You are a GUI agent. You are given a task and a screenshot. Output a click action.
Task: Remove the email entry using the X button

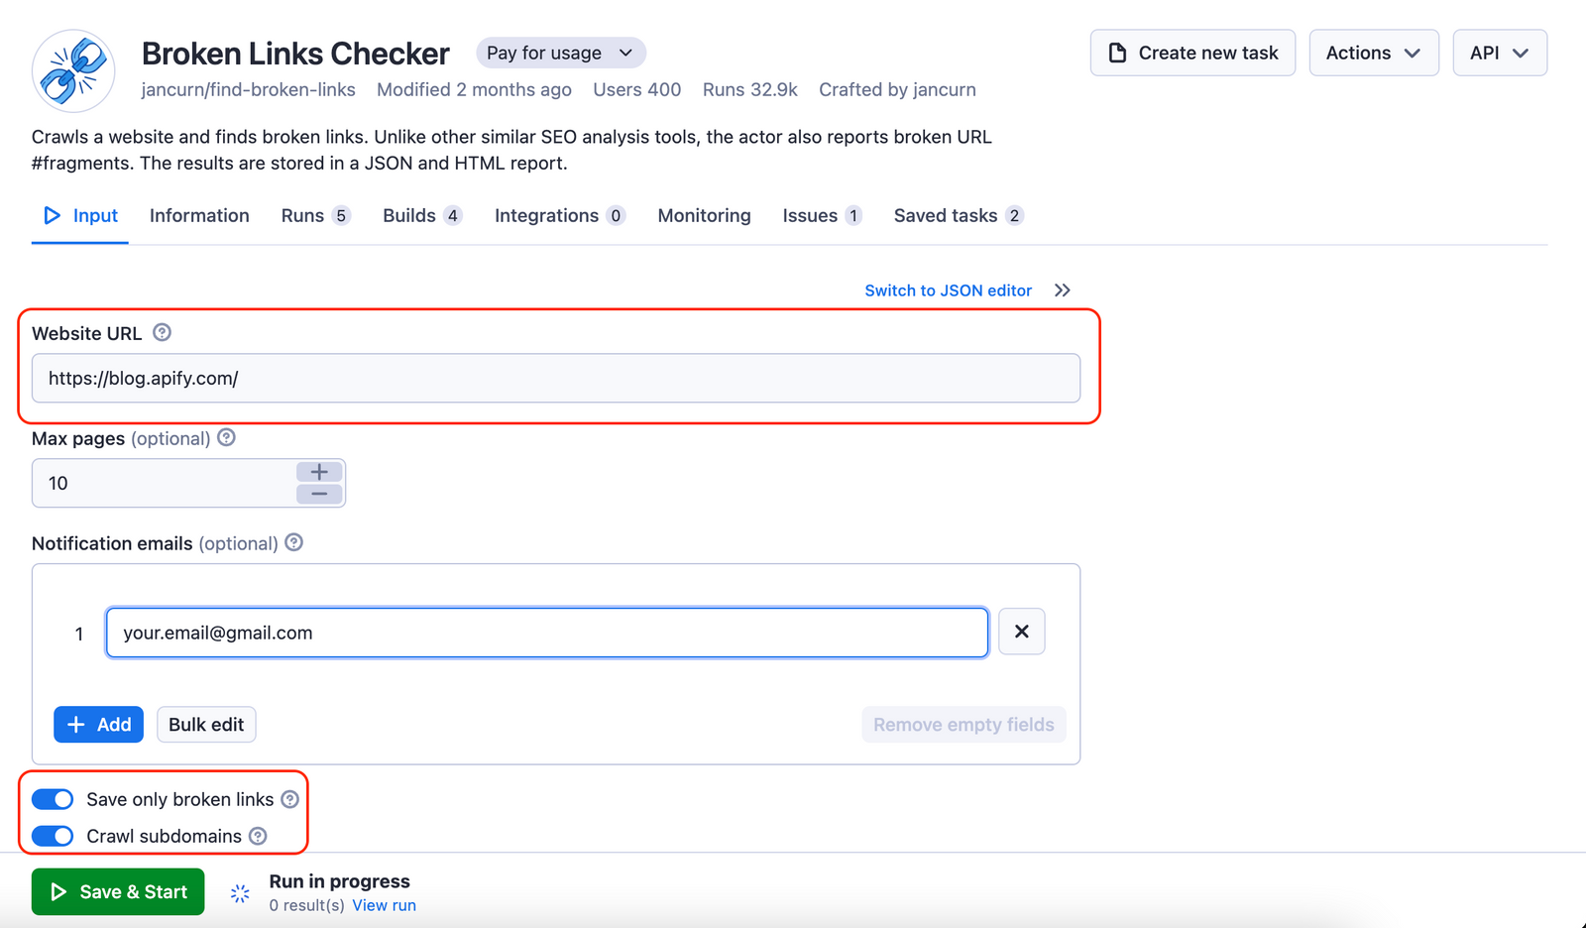(x=1021, y=632)
